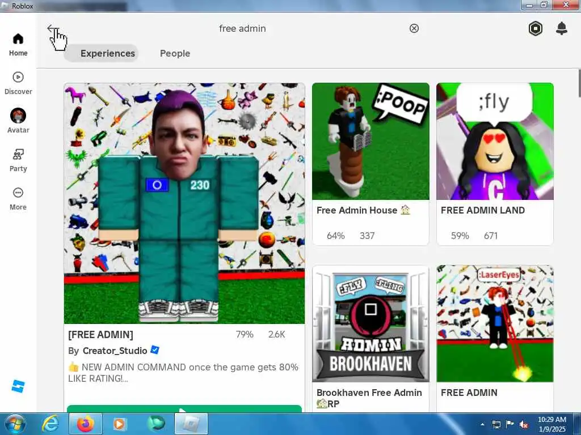Go to Home in sidebar
The width and height of the screenshot is (581, 435).
coord(18,45)
